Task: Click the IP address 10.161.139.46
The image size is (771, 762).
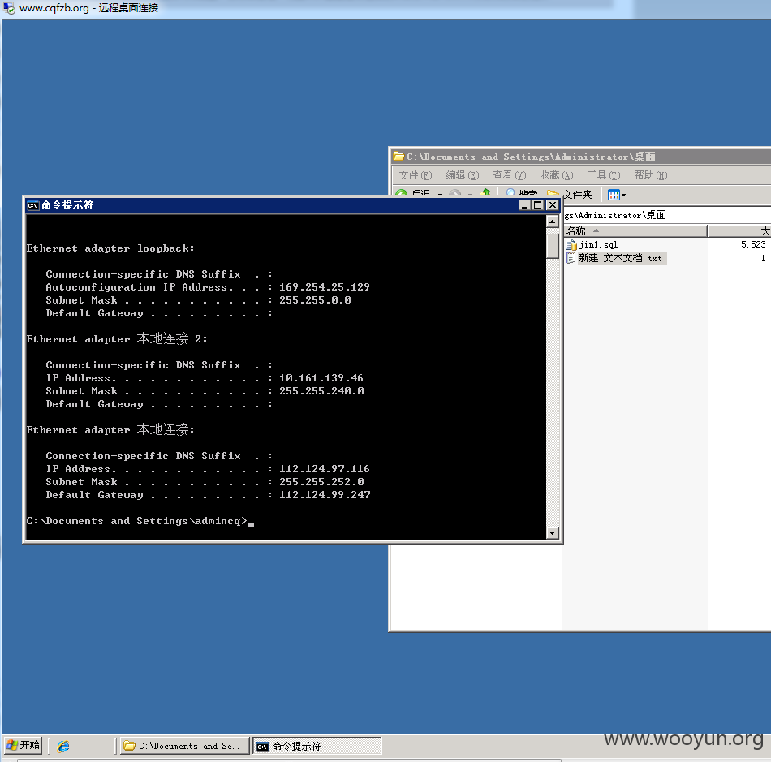Action: pyautogui.click(x=321, y=378)
